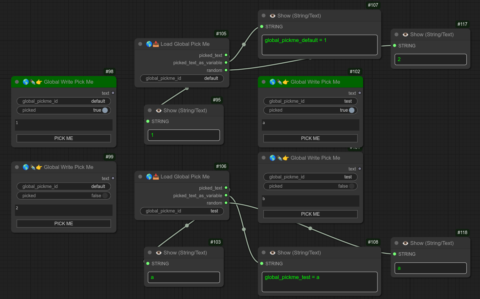Click the random output port on node #105

point(226,70)
